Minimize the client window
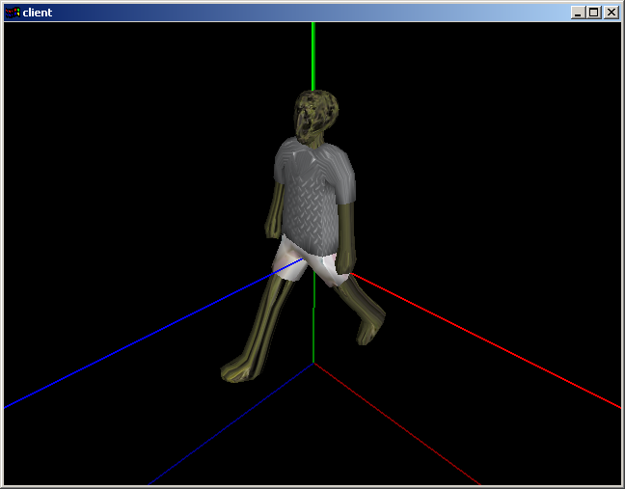Screen dimensions: 625x489 tap(578, 13)
